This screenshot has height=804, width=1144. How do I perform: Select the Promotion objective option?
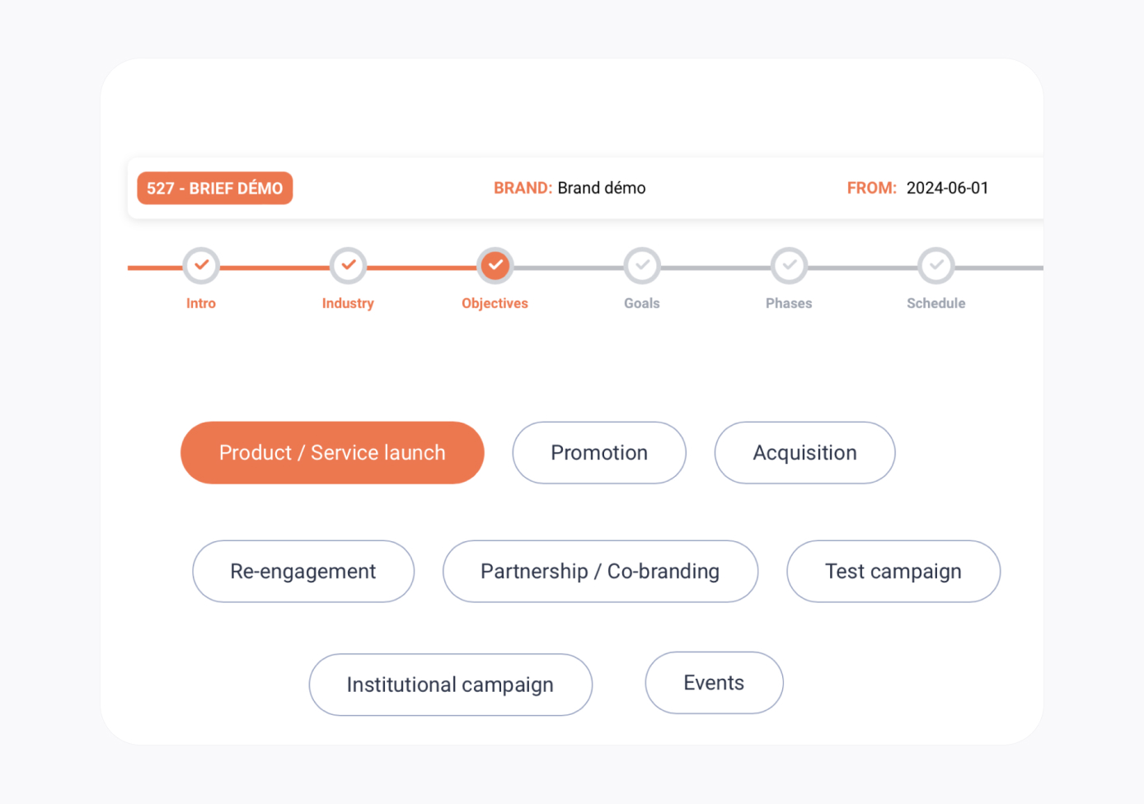[x=599, y=453]
